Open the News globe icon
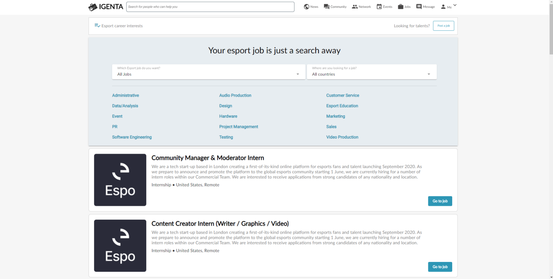553x279 pixels. tap(307, 7)
